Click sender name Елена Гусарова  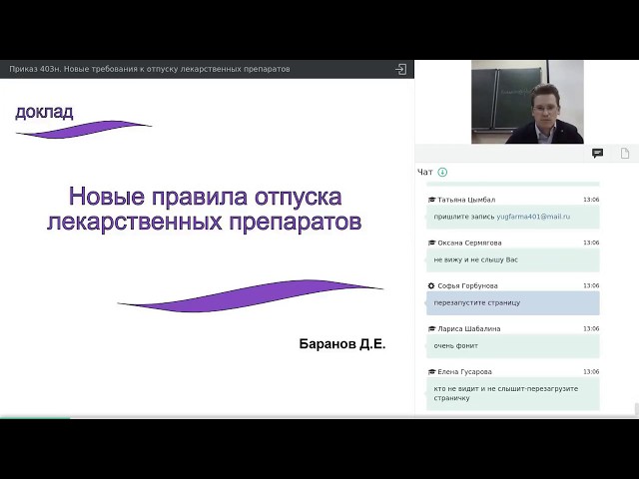464,372
